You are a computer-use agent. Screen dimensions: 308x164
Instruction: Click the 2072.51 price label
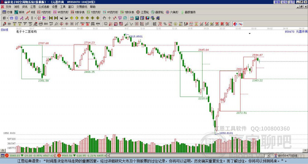point(242,113)
